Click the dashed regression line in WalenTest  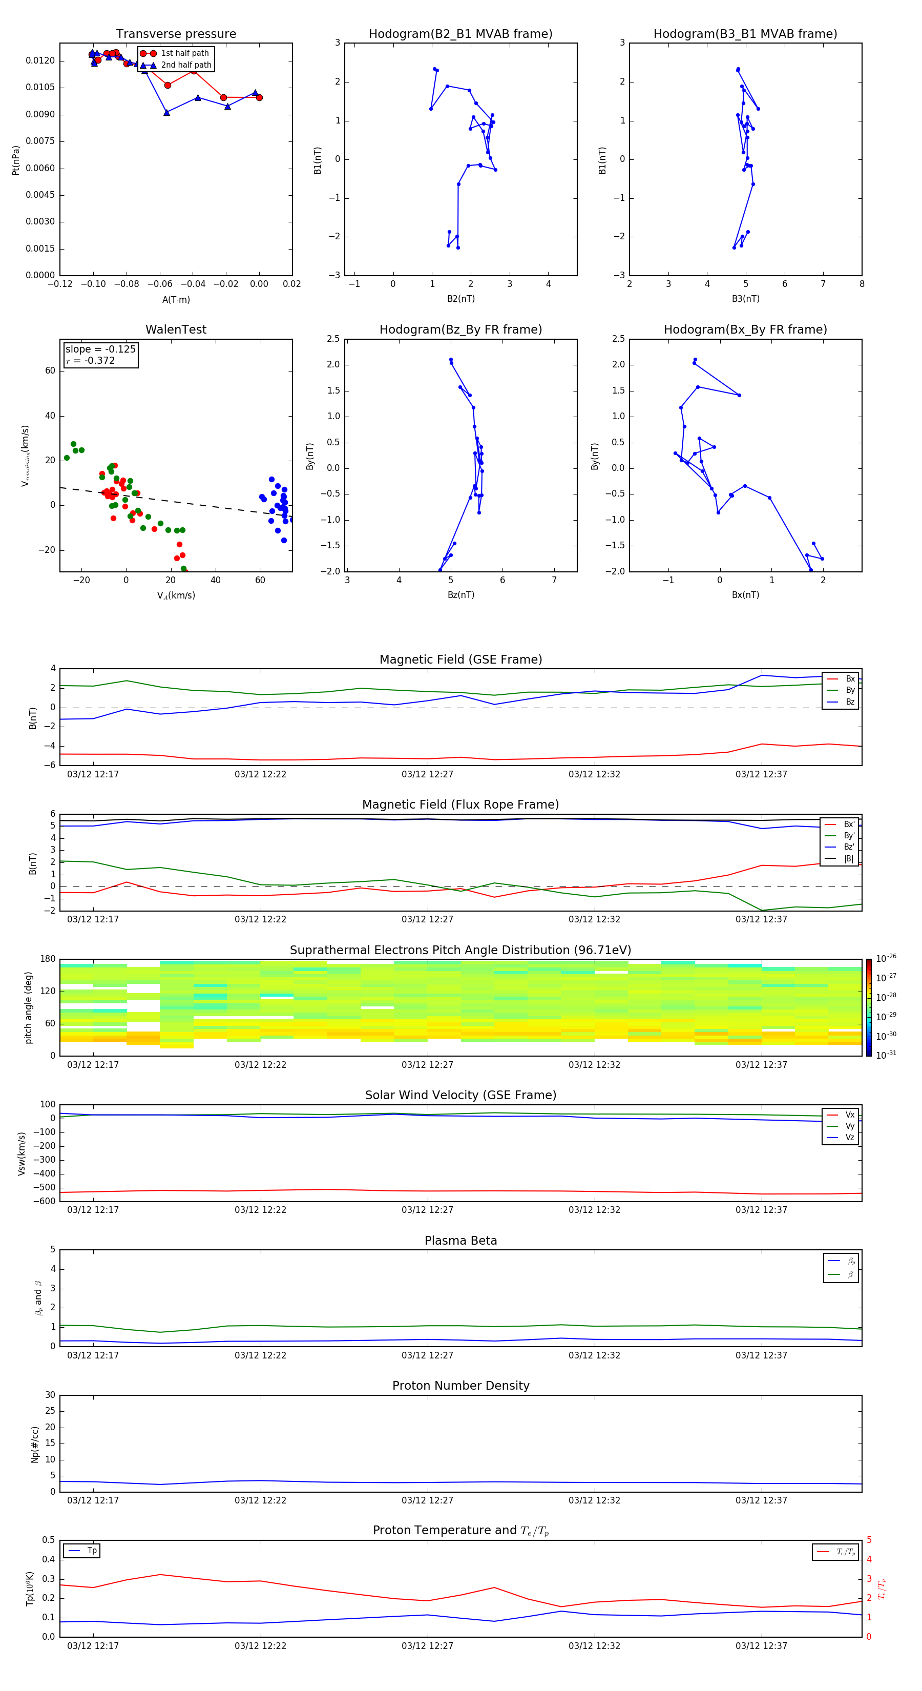[x=176, y=502]
